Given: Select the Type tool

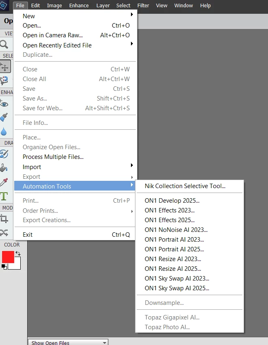Looking at the screenshot, I should (4, 196).
